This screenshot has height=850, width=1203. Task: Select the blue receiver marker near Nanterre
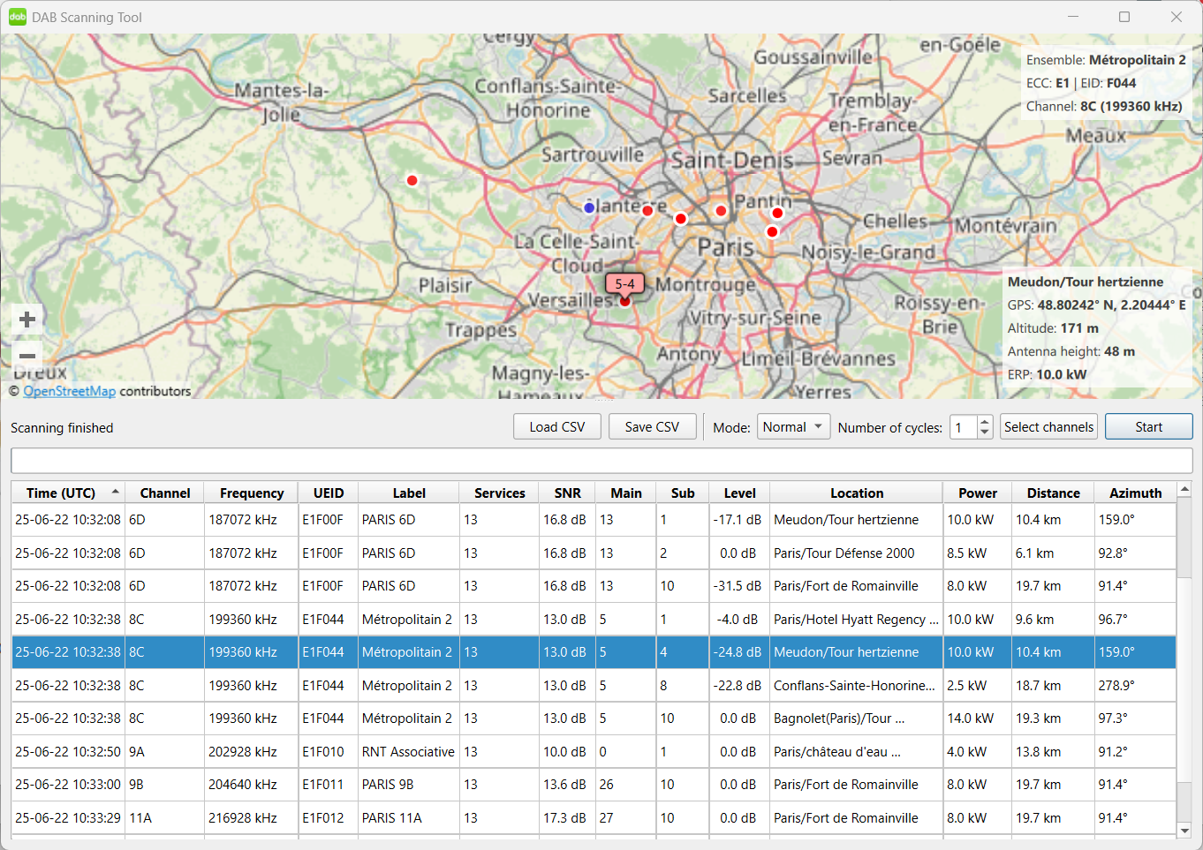pos(589,207)
